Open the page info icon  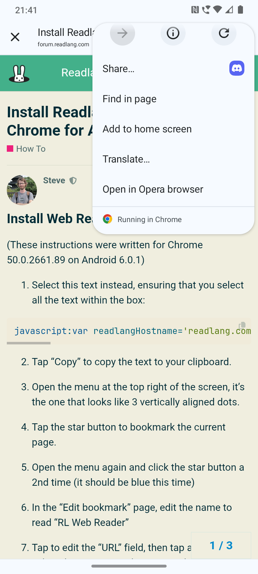(173, 33)
